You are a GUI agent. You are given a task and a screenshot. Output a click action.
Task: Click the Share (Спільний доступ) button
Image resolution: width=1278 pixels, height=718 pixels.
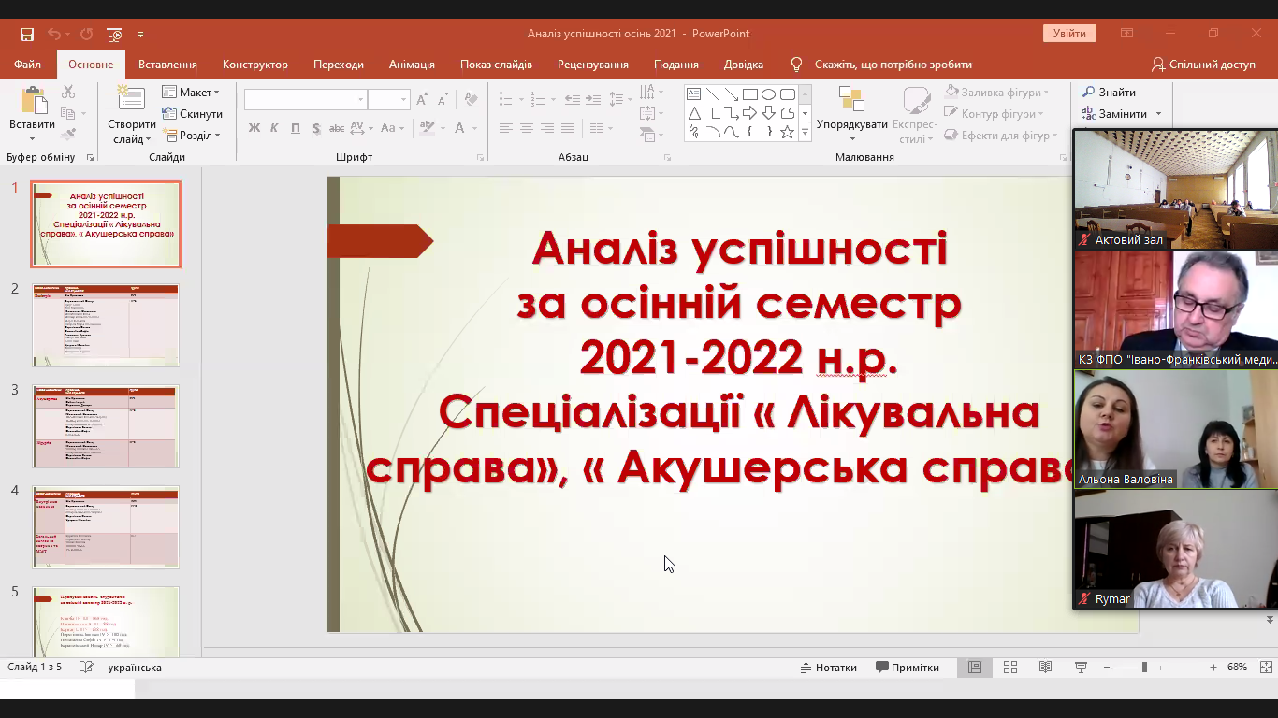coord(1204,65)
